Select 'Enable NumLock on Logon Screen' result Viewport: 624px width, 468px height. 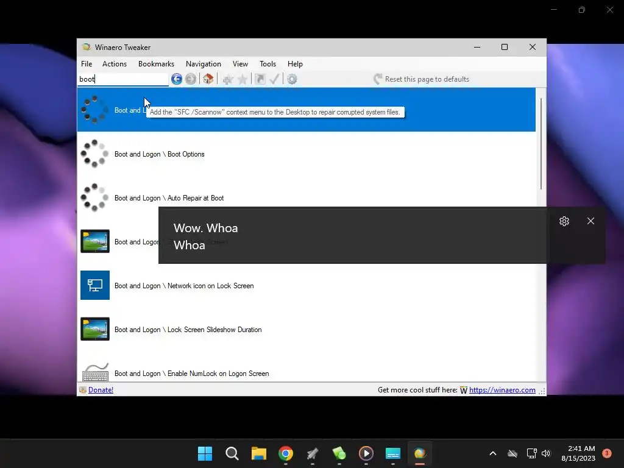(x=307, y=369)
